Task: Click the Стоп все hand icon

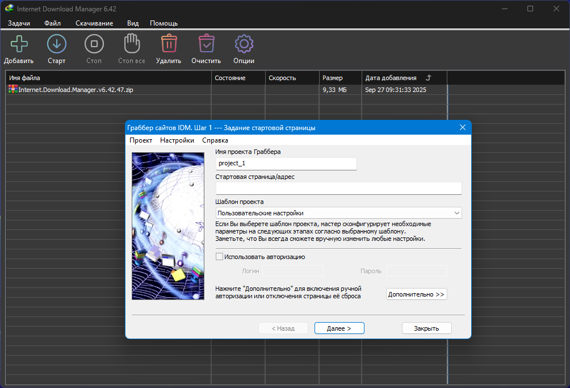Action: [131, 44]
